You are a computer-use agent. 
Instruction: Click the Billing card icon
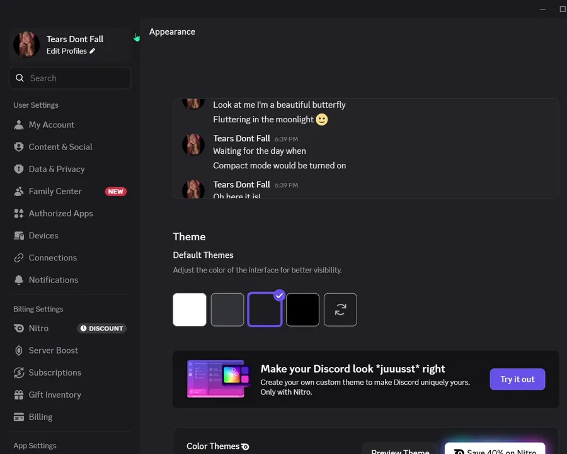coord(18,417)
